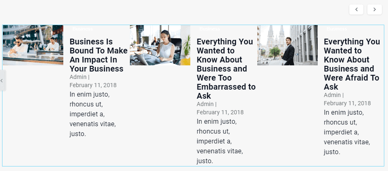
Task: Open thumbnail of woman working at laptop
Action: pos(160,45)
